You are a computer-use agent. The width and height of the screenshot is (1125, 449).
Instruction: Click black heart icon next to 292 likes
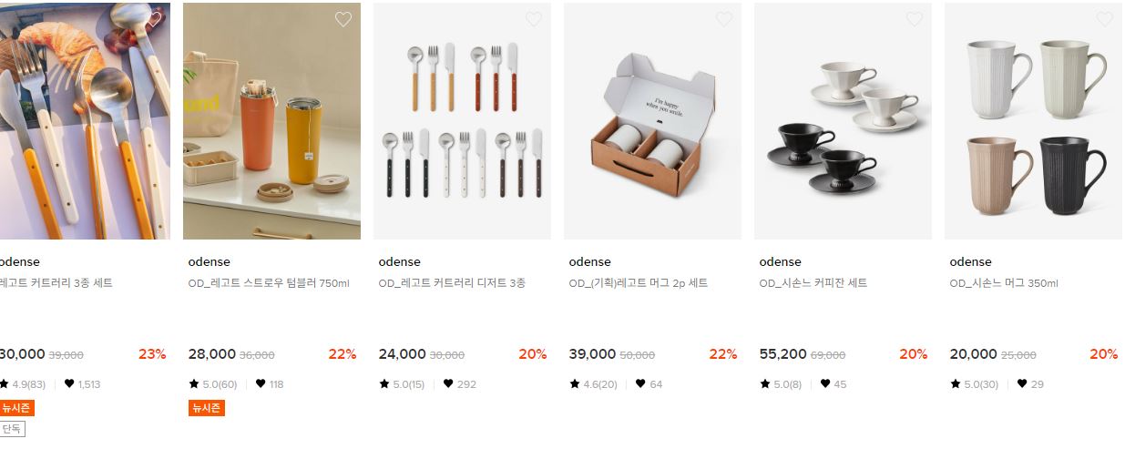click(x=448, y=384)
